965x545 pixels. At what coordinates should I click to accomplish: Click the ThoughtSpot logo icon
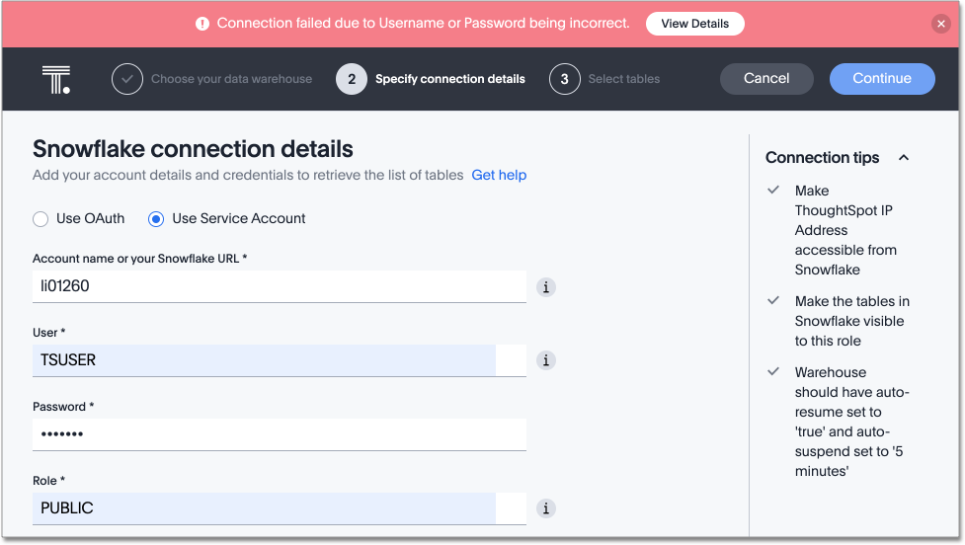[56, 79]
